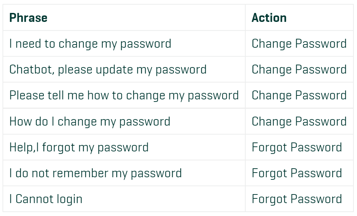Click Forgot Password action for 'I do not remember' row

point(297,174)
